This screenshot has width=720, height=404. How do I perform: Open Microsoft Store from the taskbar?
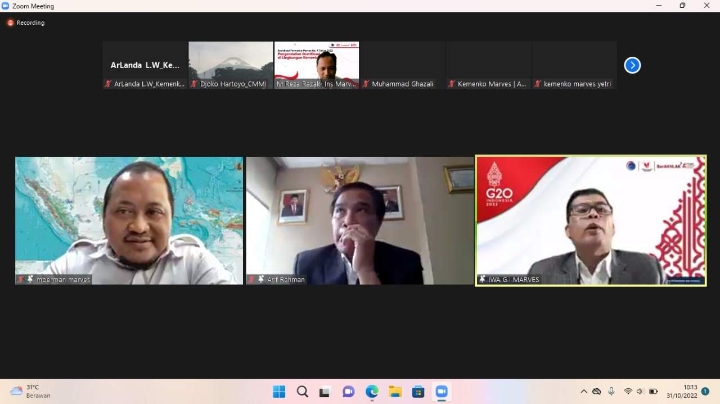click(x=418, y=392)
